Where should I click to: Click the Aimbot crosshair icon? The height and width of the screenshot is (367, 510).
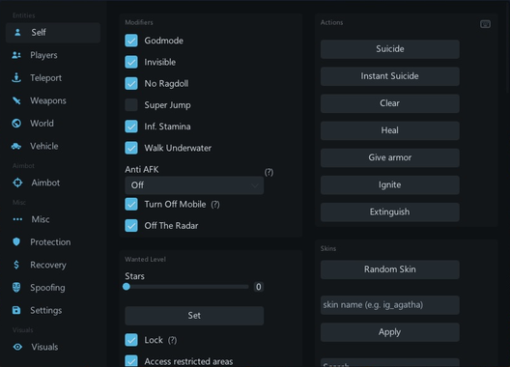point(17,183)
